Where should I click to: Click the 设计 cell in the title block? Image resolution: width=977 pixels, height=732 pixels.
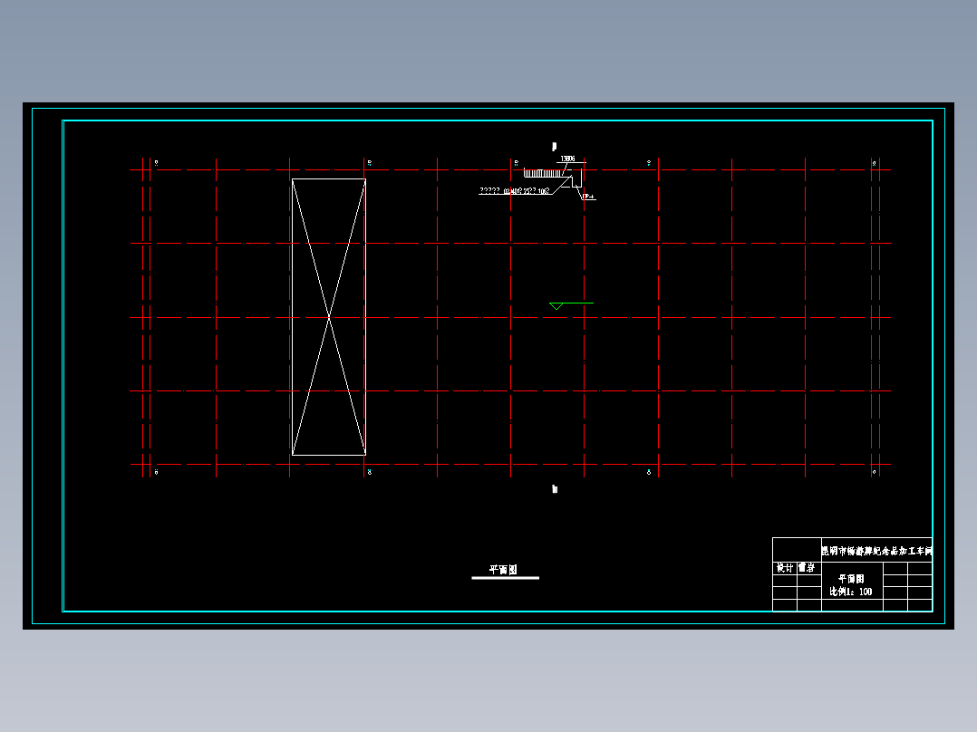point(785,568)
